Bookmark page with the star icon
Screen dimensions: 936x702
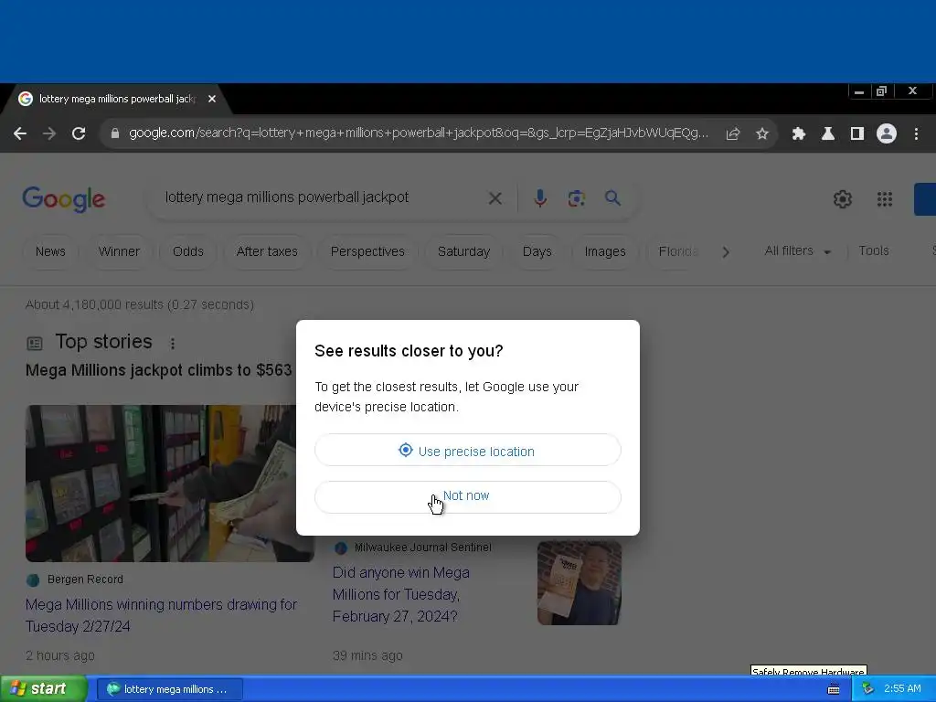coord(762,133)
